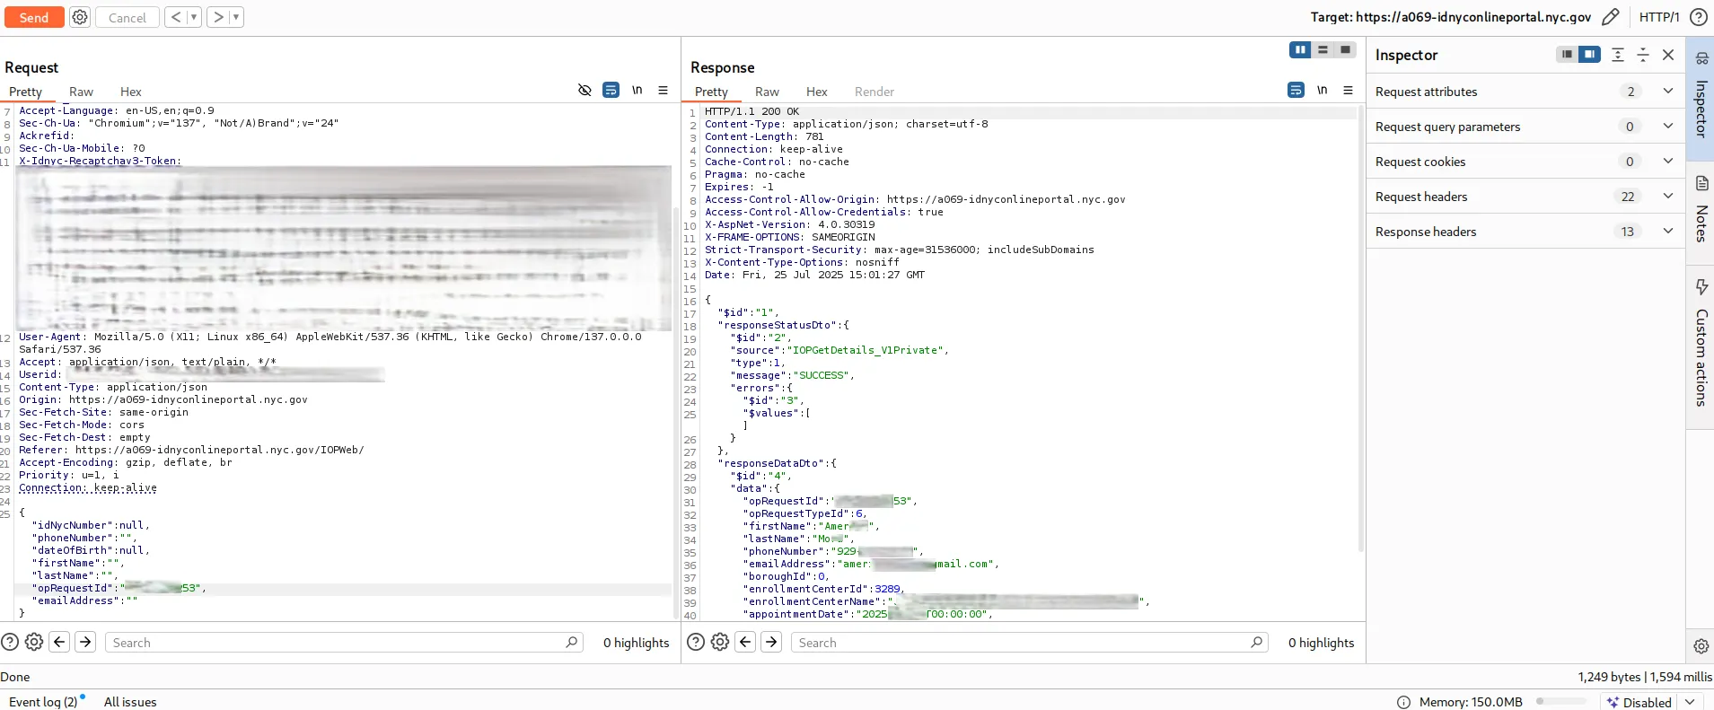Open the sidebar settings gear at the bottom right

tap(1701, 645)
